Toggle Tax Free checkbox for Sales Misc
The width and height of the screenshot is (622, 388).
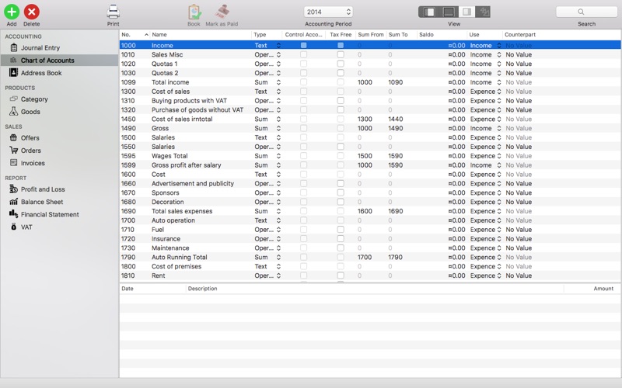341,54
